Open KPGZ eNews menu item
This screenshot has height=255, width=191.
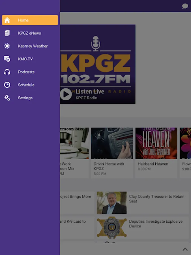click(30, 33)
